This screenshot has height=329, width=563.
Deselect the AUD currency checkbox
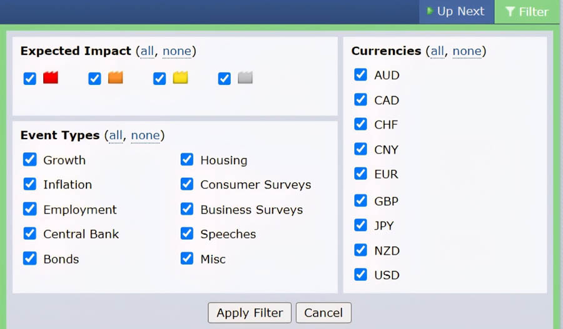360,74
